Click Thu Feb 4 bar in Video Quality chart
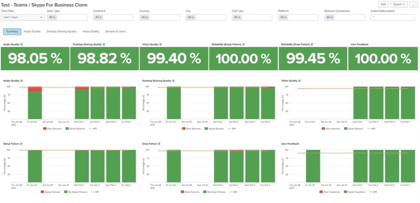 click(408, 103)
